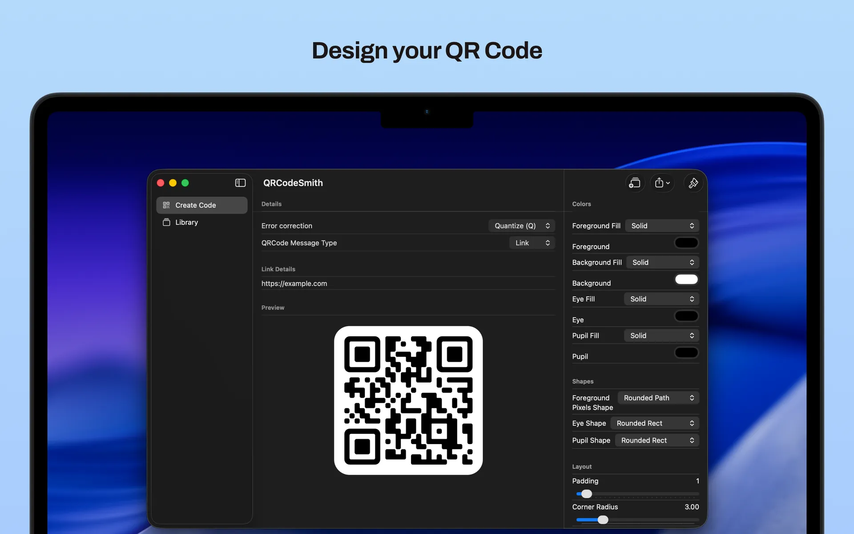
Task: Click the Create Code QR icon
Action: [x=166, y=205]
